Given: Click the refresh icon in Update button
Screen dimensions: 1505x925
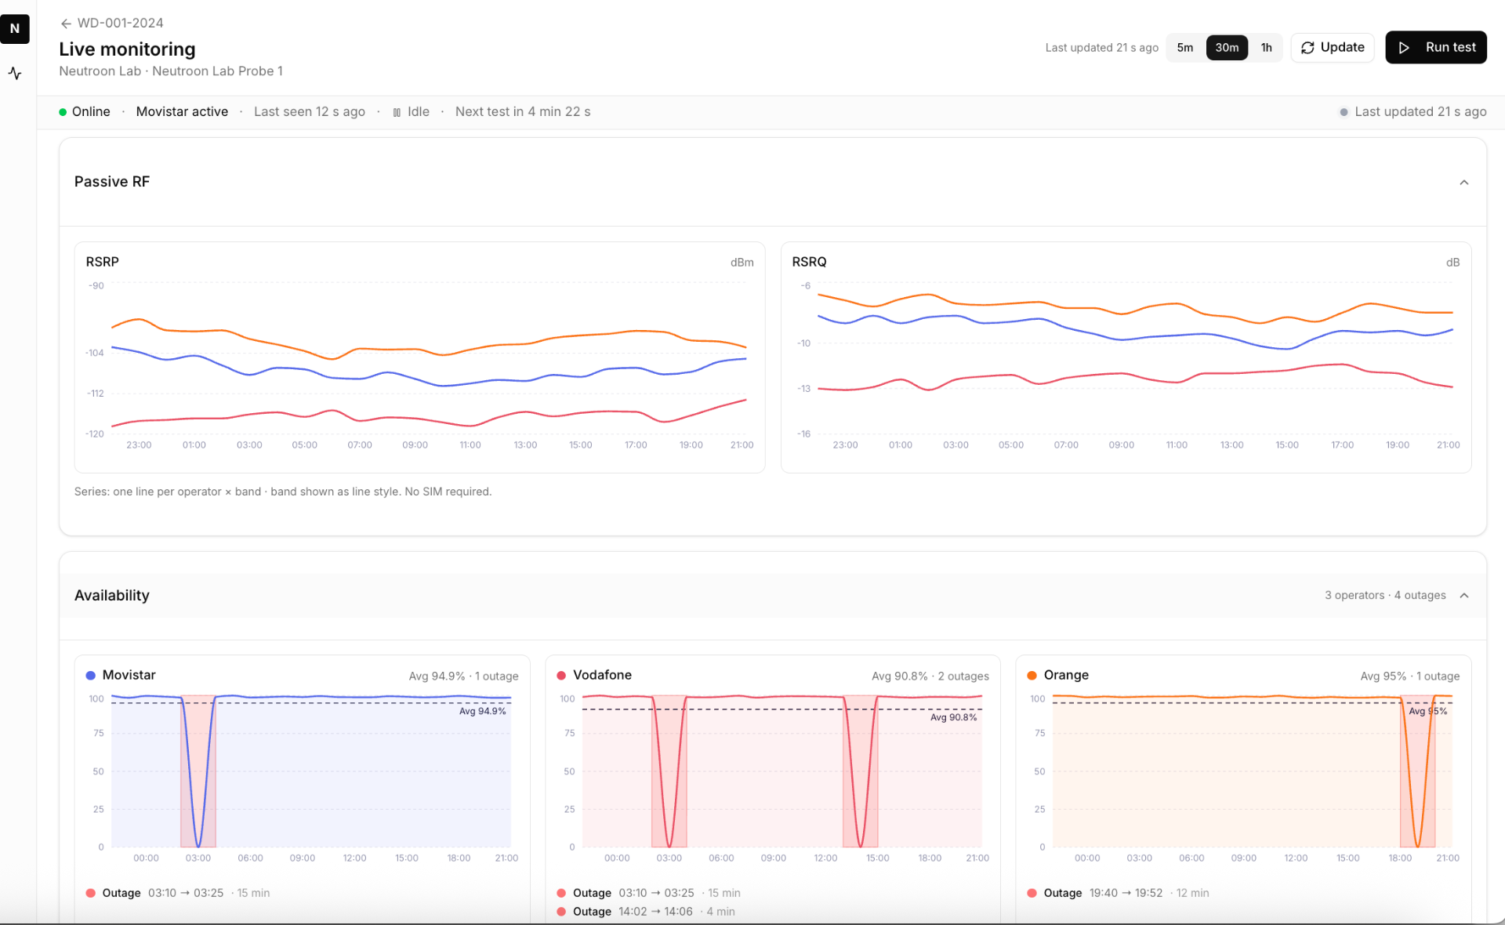Looking at the screenshot, I should coord(1307,48).
